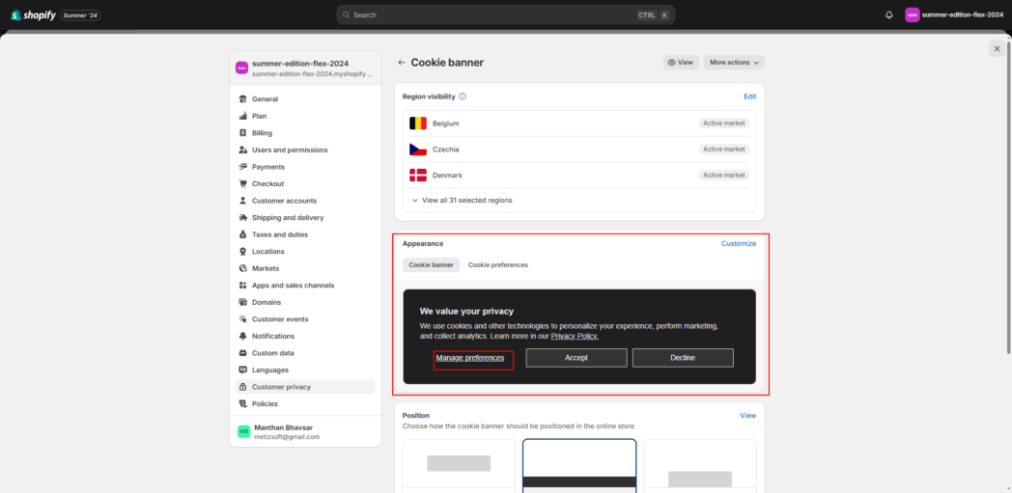This screenshot has height=493, width=1012.
Task: Click the Markets globe icon
Action: (x=242, y=268)
